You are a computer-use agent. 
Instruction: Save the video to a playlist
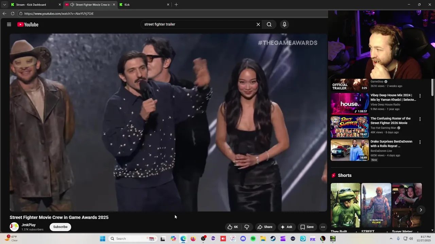[307, 227]
